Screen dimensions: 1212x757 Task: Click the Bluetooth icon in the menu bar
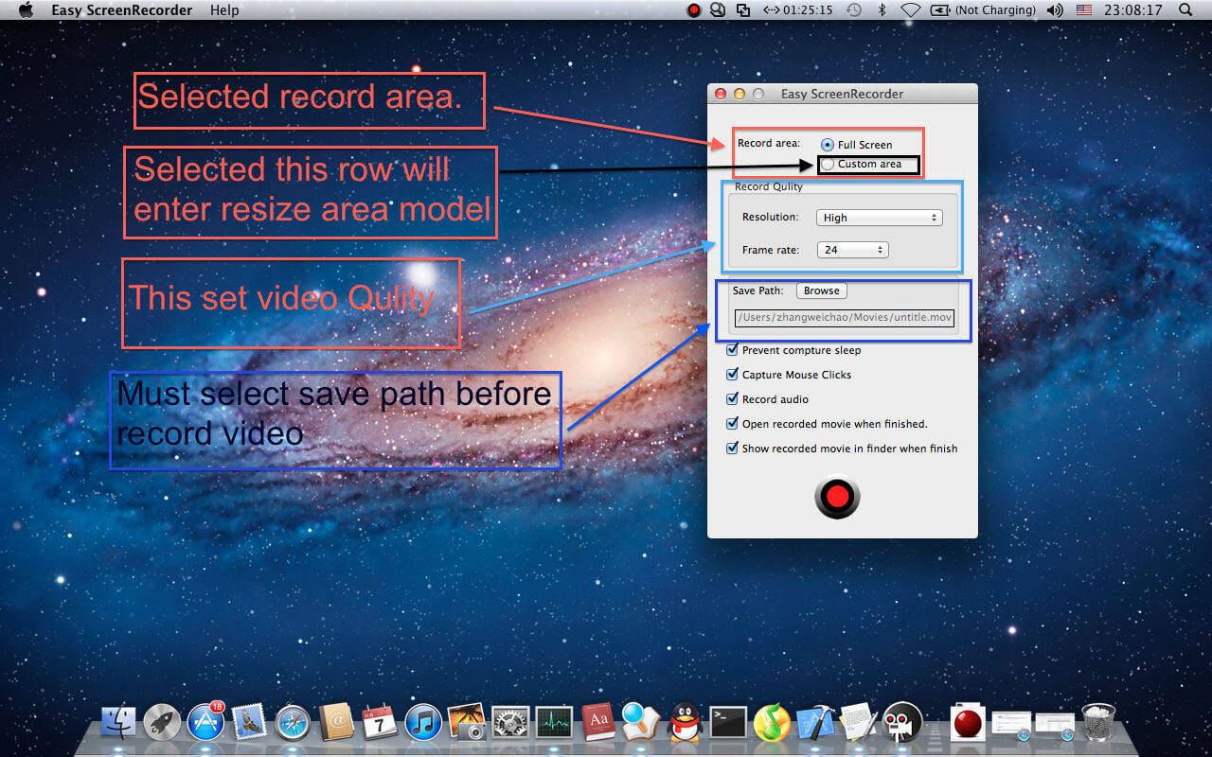click(x=882, y=9)
